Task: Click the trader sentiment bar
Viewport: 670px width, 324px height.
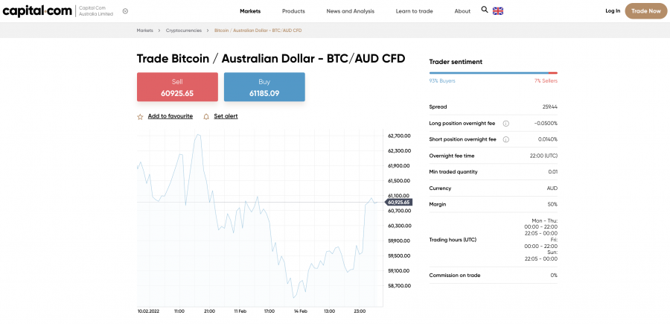Action: 493,73
